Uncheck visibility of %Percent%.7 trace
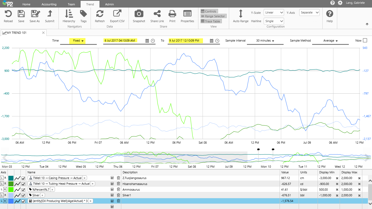 click(23, 190)
